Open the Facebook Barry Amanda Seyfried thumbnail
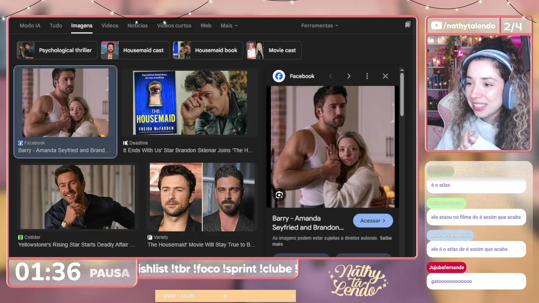Viewport: 539px width, 303px height. click(x=65, y=103)
